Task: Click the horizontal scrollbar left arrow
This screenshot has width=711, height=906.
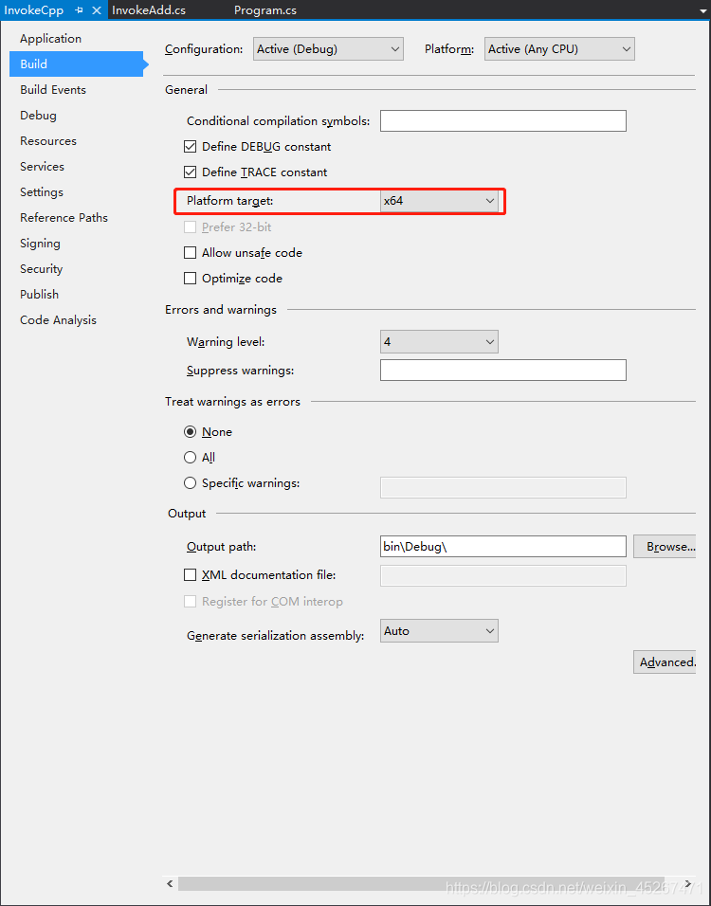Action: click(170, 884)
